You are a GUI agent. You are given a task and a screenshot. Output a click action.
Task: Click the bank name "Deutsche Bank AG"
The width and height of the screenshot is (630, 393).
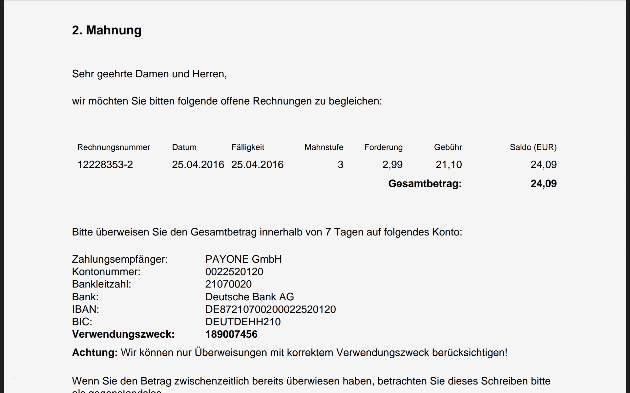[249, 297]
